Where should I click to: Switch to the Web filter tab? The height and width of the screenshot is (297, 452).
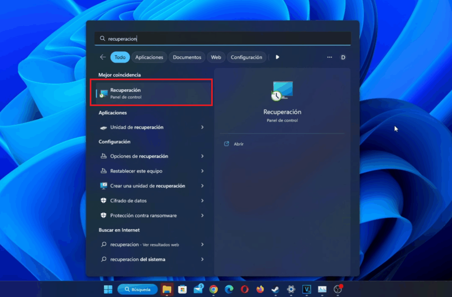coord(216,57)
